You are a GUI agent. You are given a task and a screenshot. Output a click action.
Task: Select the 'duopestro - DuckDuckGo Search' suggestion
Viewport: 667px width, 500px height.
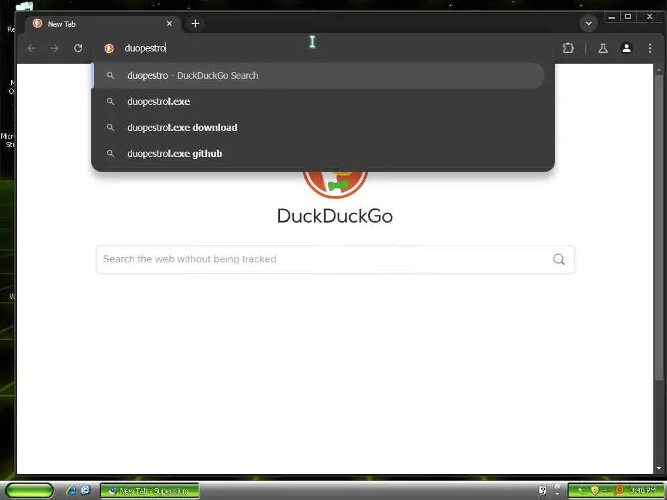click(318, 76)
